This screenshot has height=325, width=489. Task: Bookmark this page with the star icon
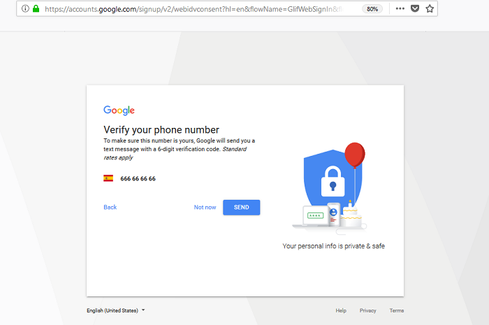point(430,8)
